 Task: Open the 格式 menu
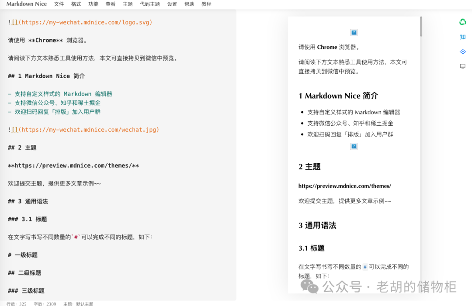(x=76, y=4)
